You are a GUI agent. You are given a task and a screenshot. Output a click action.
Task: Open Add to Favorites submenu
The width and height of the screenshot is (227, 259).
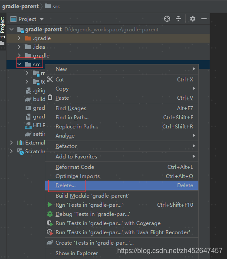click(122, 157)
